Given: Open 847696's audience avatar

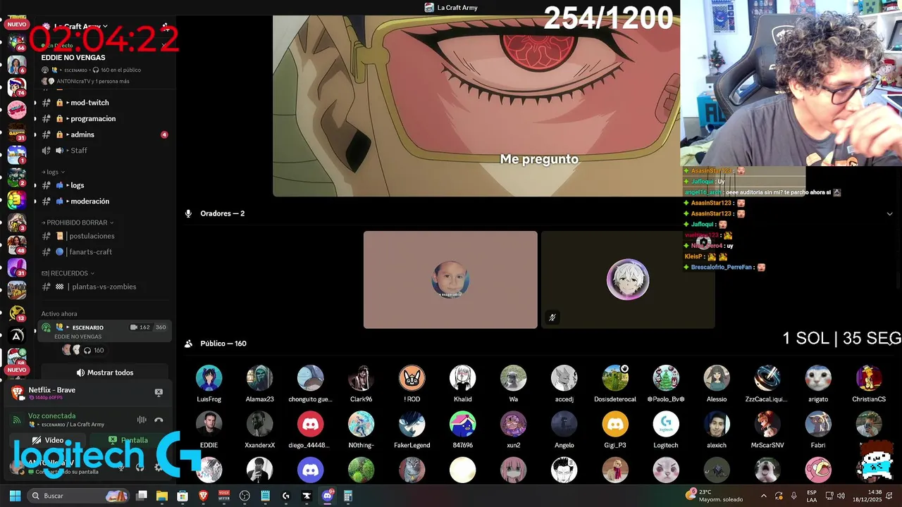Looking at the screenshot, I should click(462, 425).
